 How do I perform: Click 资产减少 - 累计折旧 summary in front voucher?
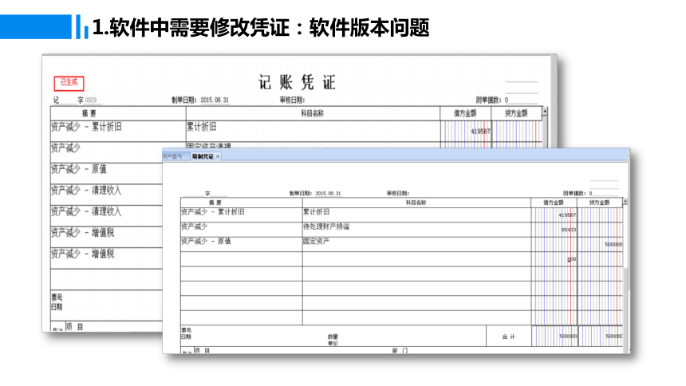[213, 212]
